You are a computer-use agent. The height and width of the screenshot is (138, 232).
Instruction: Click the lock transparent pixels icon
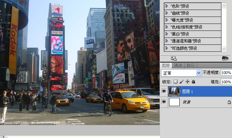point(176,82)
